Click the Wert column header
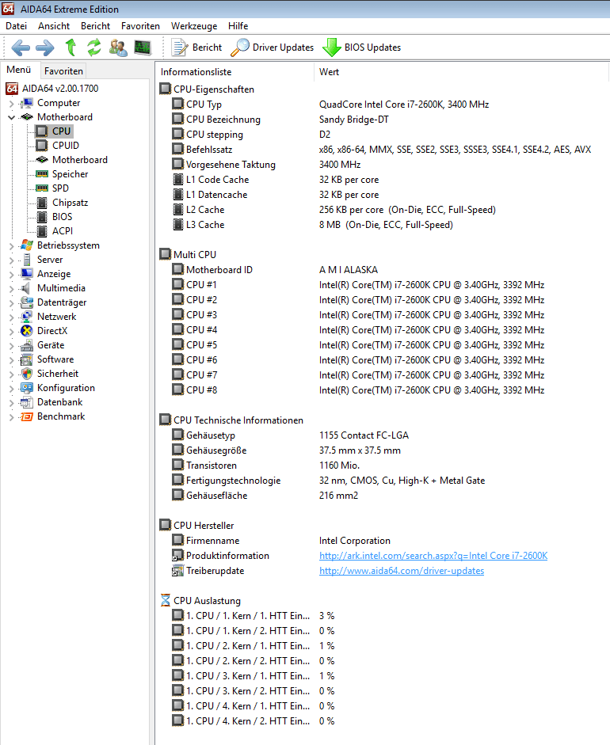 point(461,72)
